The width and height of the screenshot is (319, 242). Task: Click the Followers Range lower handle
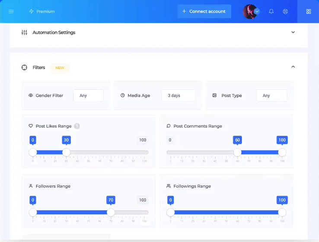33,212
